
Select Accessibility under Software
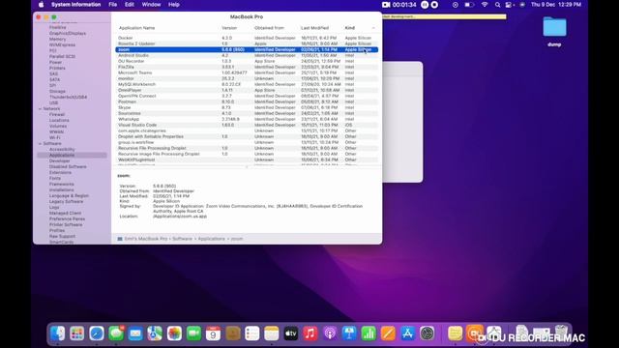[62, 150]
